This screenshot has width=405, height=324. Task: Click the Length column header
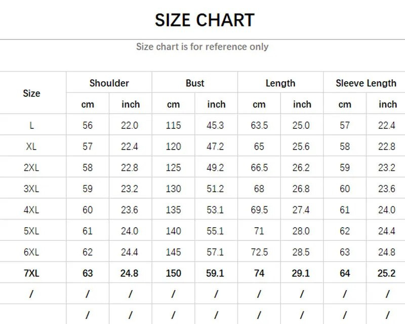[280, 83]
